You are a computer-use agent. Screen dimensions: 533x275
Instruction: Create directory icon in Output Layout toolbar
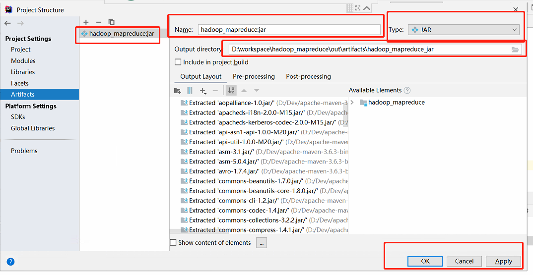pyautogui.click(x=178, y=91)
